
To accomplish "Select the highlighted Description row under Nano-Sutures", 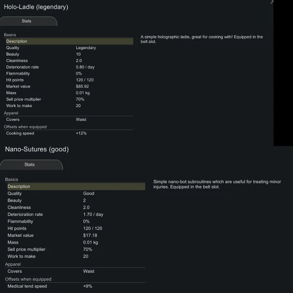I will click(x=75, y=187).
